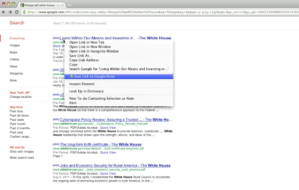Click Change location under New York, NY
Viewport: 299px width, 190px height.
[x=21, y=96]
